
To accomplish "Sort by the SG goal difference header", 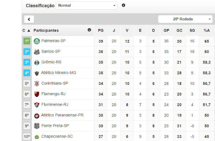I will point(192,31).
